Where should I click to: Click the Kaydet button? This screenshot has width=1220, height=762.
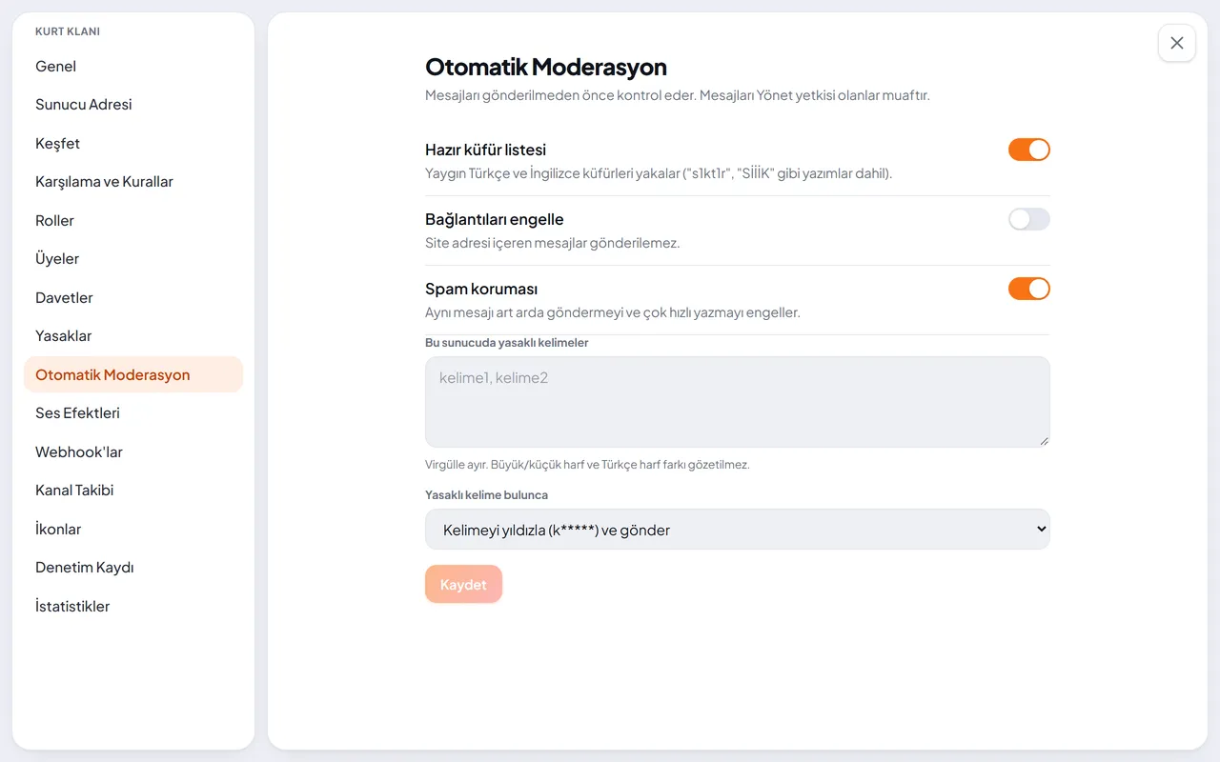tap(463, 585)
